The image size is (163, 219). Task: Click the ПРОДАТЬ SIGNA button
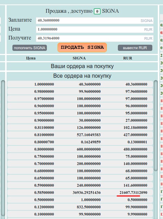(82, 47)
